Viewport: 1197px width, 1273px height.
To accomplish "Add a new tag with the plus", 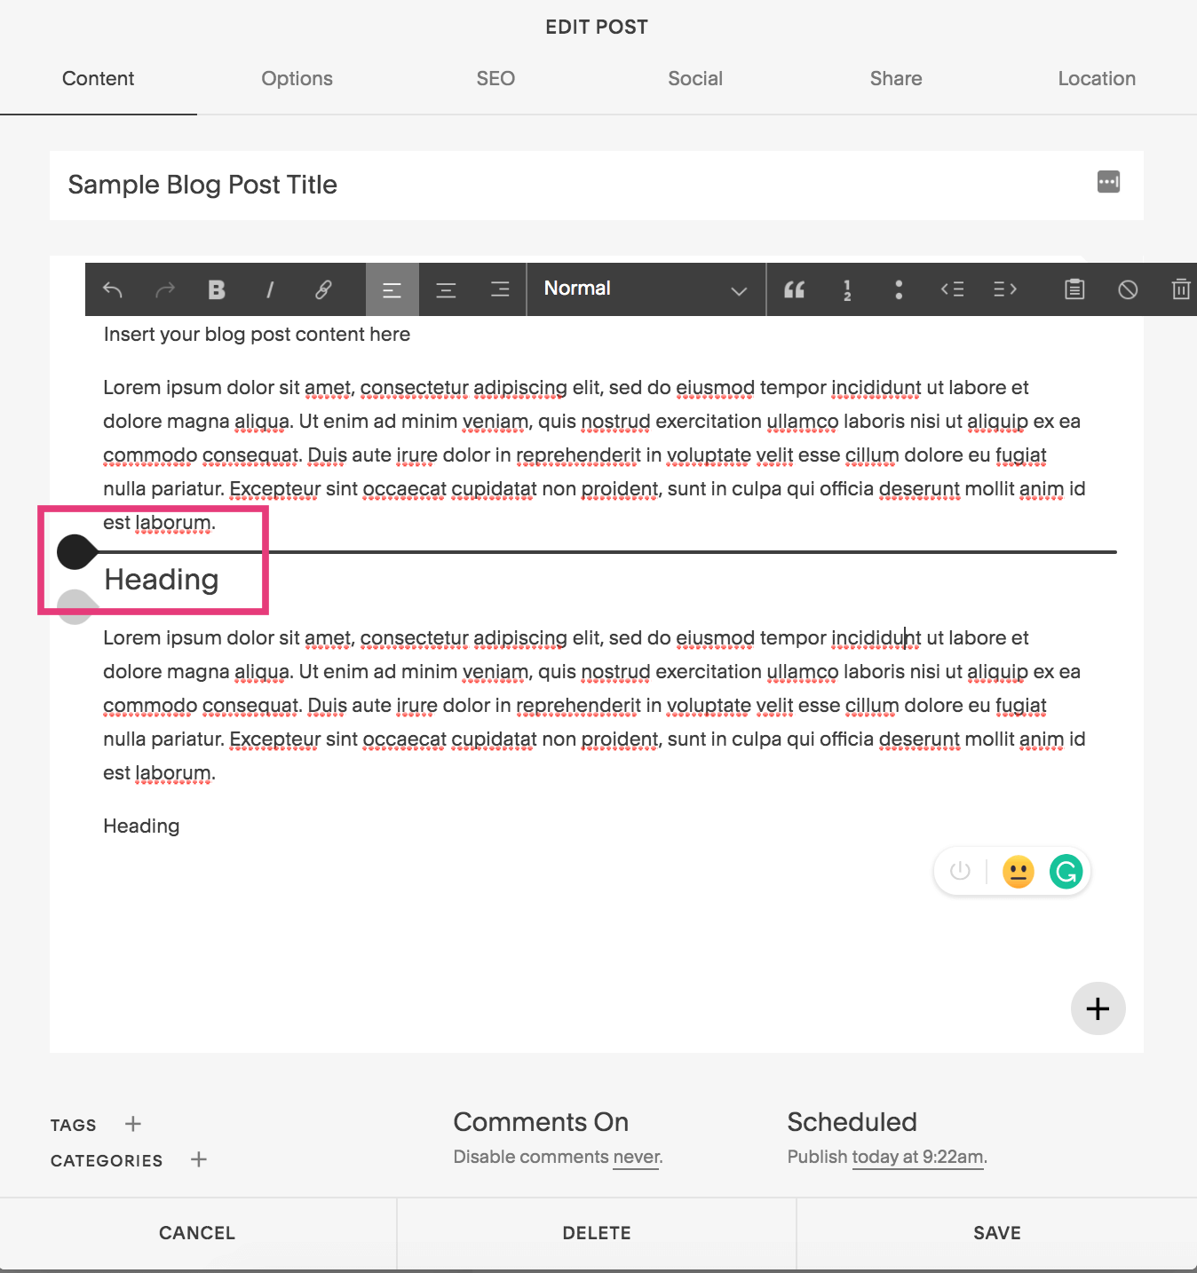I will pos(131,1124).
